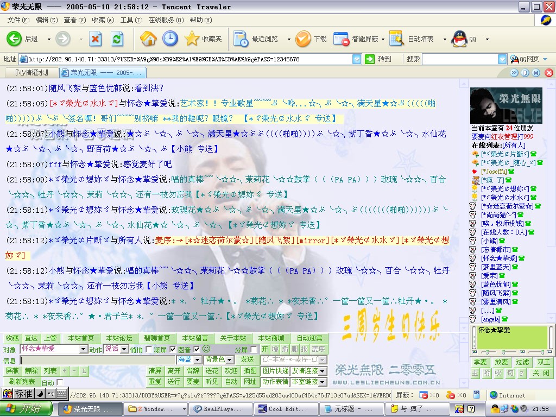The height and width of the screenshot is (417, 556).
Task: Click the Tencent Traveler logo at top right
Action: click(546, 20)
